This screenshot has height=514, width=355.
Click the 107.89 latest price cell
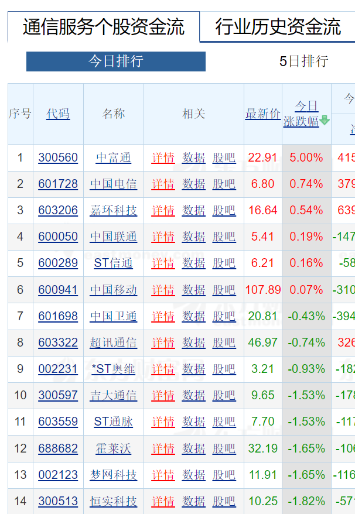pyautogui.click(x=263, y=290)
